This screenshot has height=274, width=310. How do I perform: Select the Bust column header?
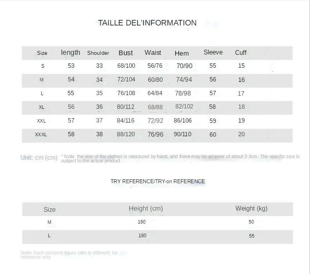pyautogui.click(x=126, y=53)
